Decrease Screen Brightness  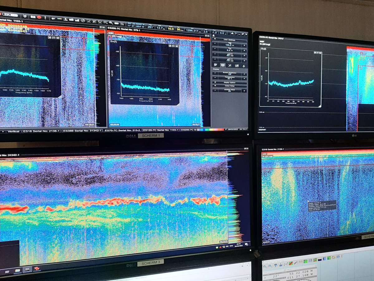(215, 73)
